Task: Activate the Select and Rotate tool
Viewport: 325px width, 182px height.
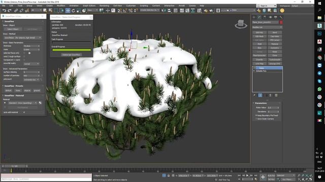Action: pyautogui.click(x=73, y=10)
